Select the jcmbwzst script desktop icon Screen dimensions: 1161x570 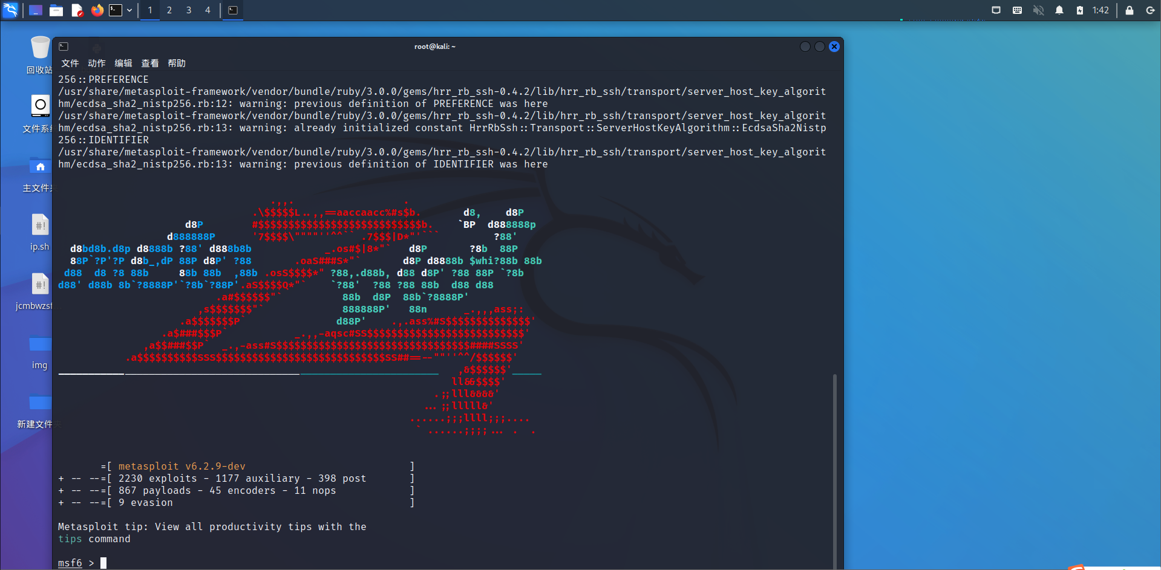tap(35, 291)
